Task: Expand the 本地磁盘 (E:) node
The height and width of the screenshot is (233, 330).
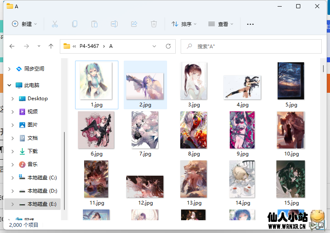Action: [x=13, y=204]
